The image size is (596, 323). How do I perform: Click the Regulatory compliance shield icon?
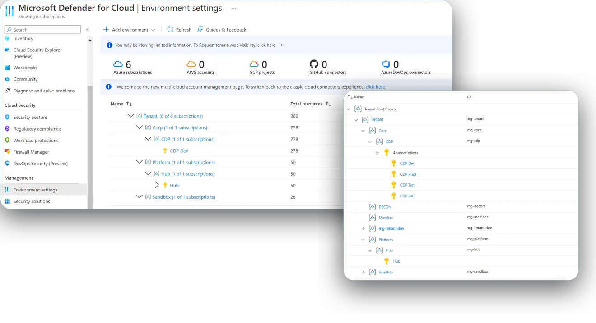(x=7, y=129)
